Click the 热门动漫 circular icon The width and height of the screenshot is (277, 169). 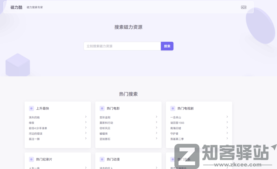click(102, 159)
